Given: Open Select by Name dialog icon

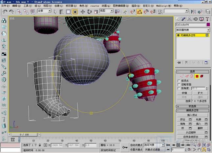Looking at the screenshot, I should [62, 12].
